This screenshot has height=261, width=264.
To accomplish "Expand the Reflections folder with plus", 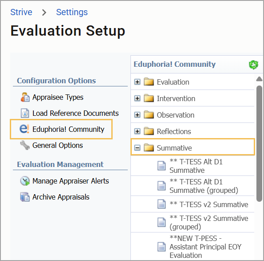I will click(137, 131).
